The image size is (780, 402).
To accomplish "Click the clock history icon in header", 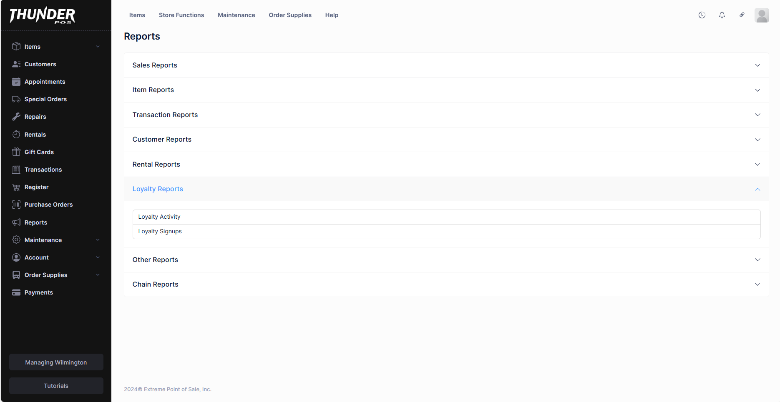I will click(702, 15).
